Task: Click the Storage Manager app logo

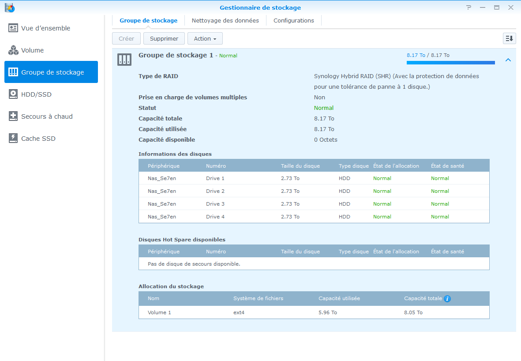Action: click(x=9, y=8)
